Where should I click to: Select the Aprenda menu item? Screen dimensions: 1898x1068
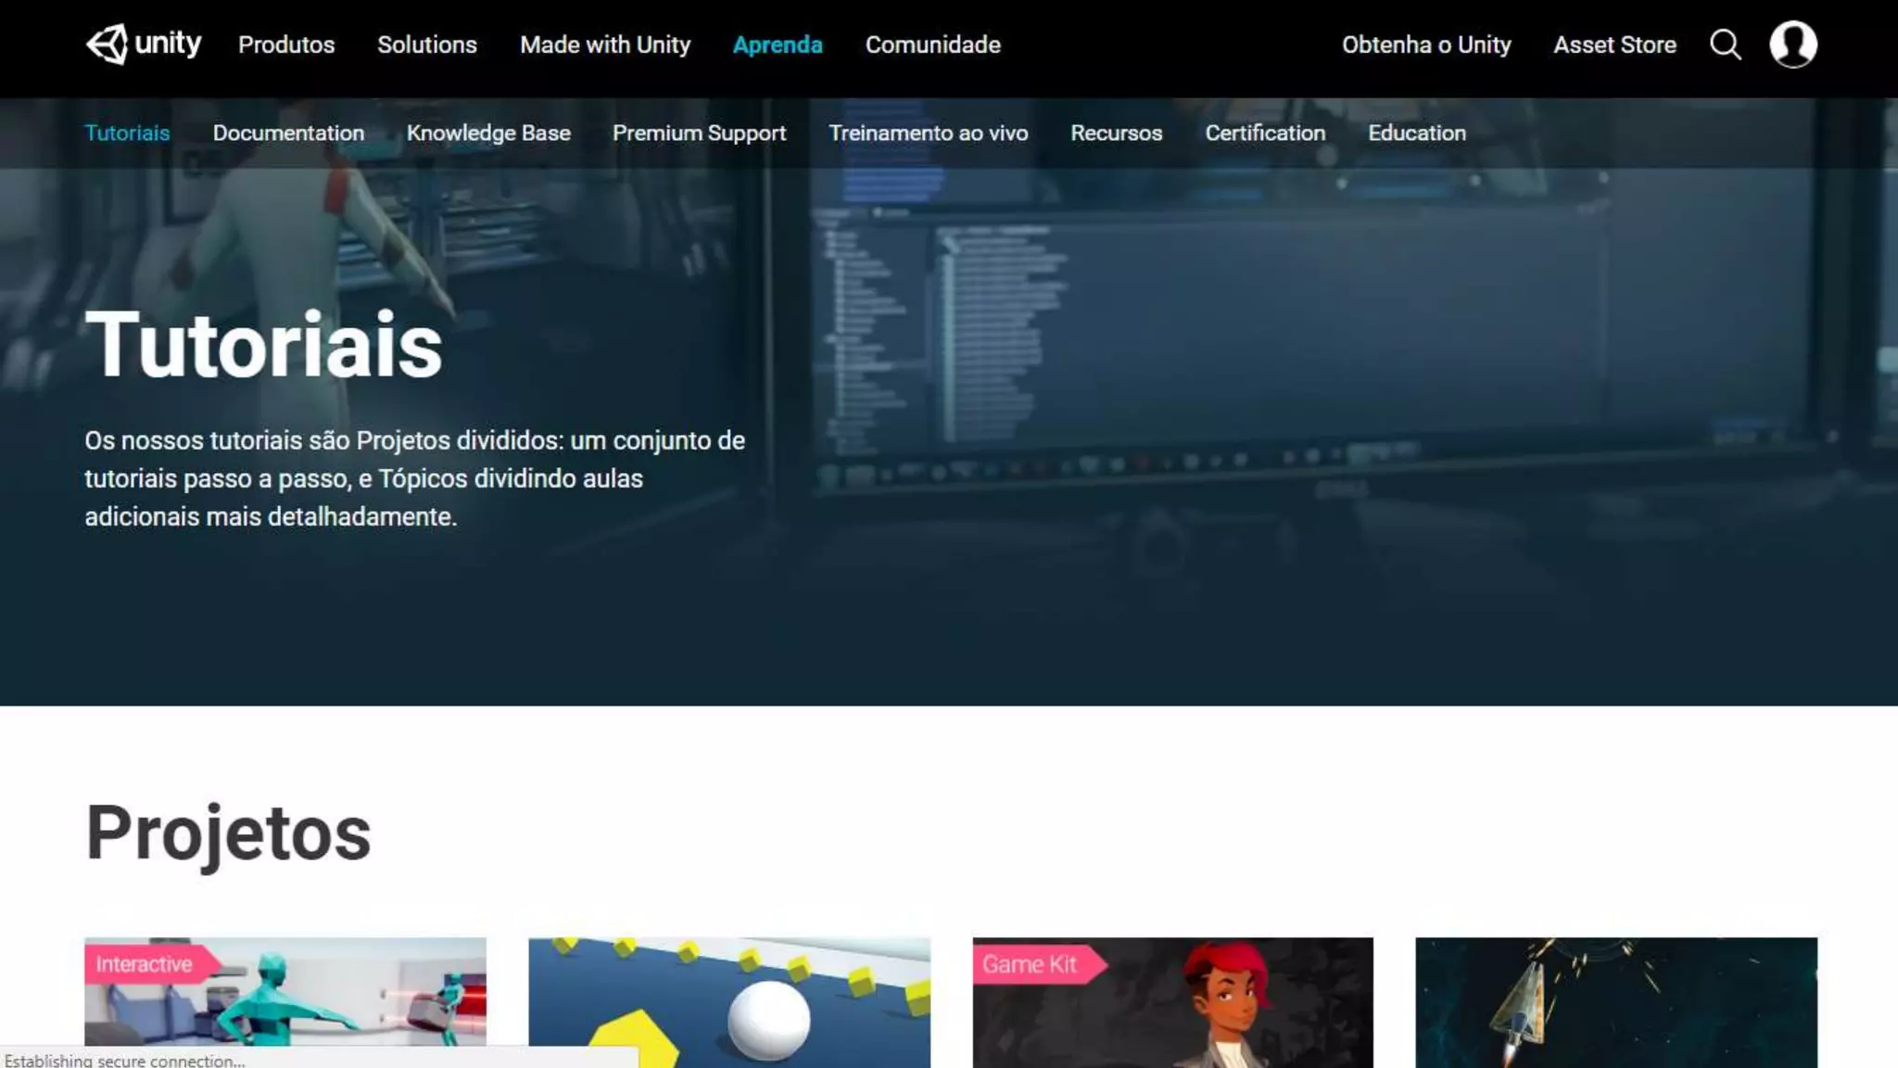click(778, 44)
